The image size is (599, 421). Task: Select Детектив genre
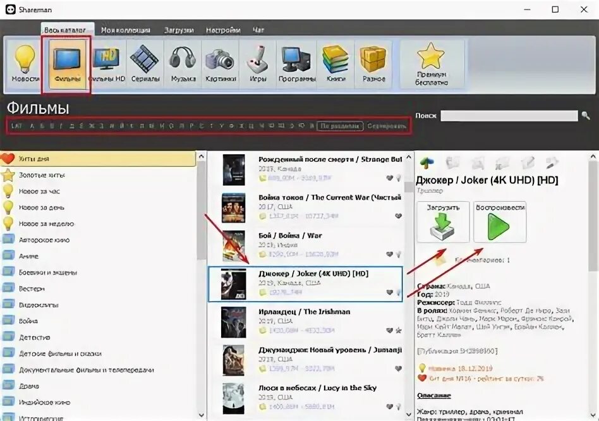point(34,338)
